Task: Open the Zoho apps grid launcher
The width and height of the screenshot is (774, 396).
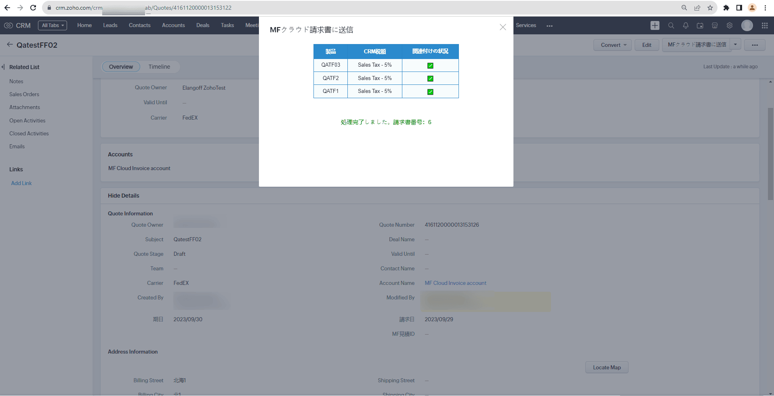Action: tap(765, 25)
